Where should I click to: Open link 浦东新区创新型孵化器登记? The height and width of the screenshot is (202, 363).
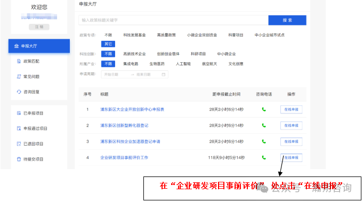pyautogui.click(x=124, y=125)
